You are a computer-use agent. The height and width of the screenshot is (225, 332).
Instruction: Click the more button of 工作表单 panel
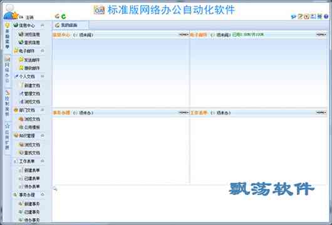click(x=321, y=112)
